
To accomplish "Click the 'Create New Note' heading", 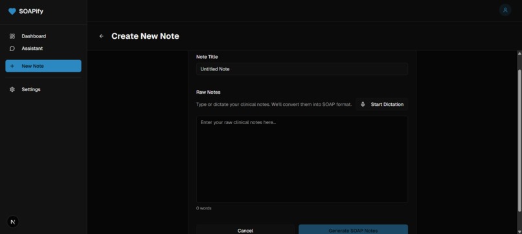I will [x=145, y=36].
